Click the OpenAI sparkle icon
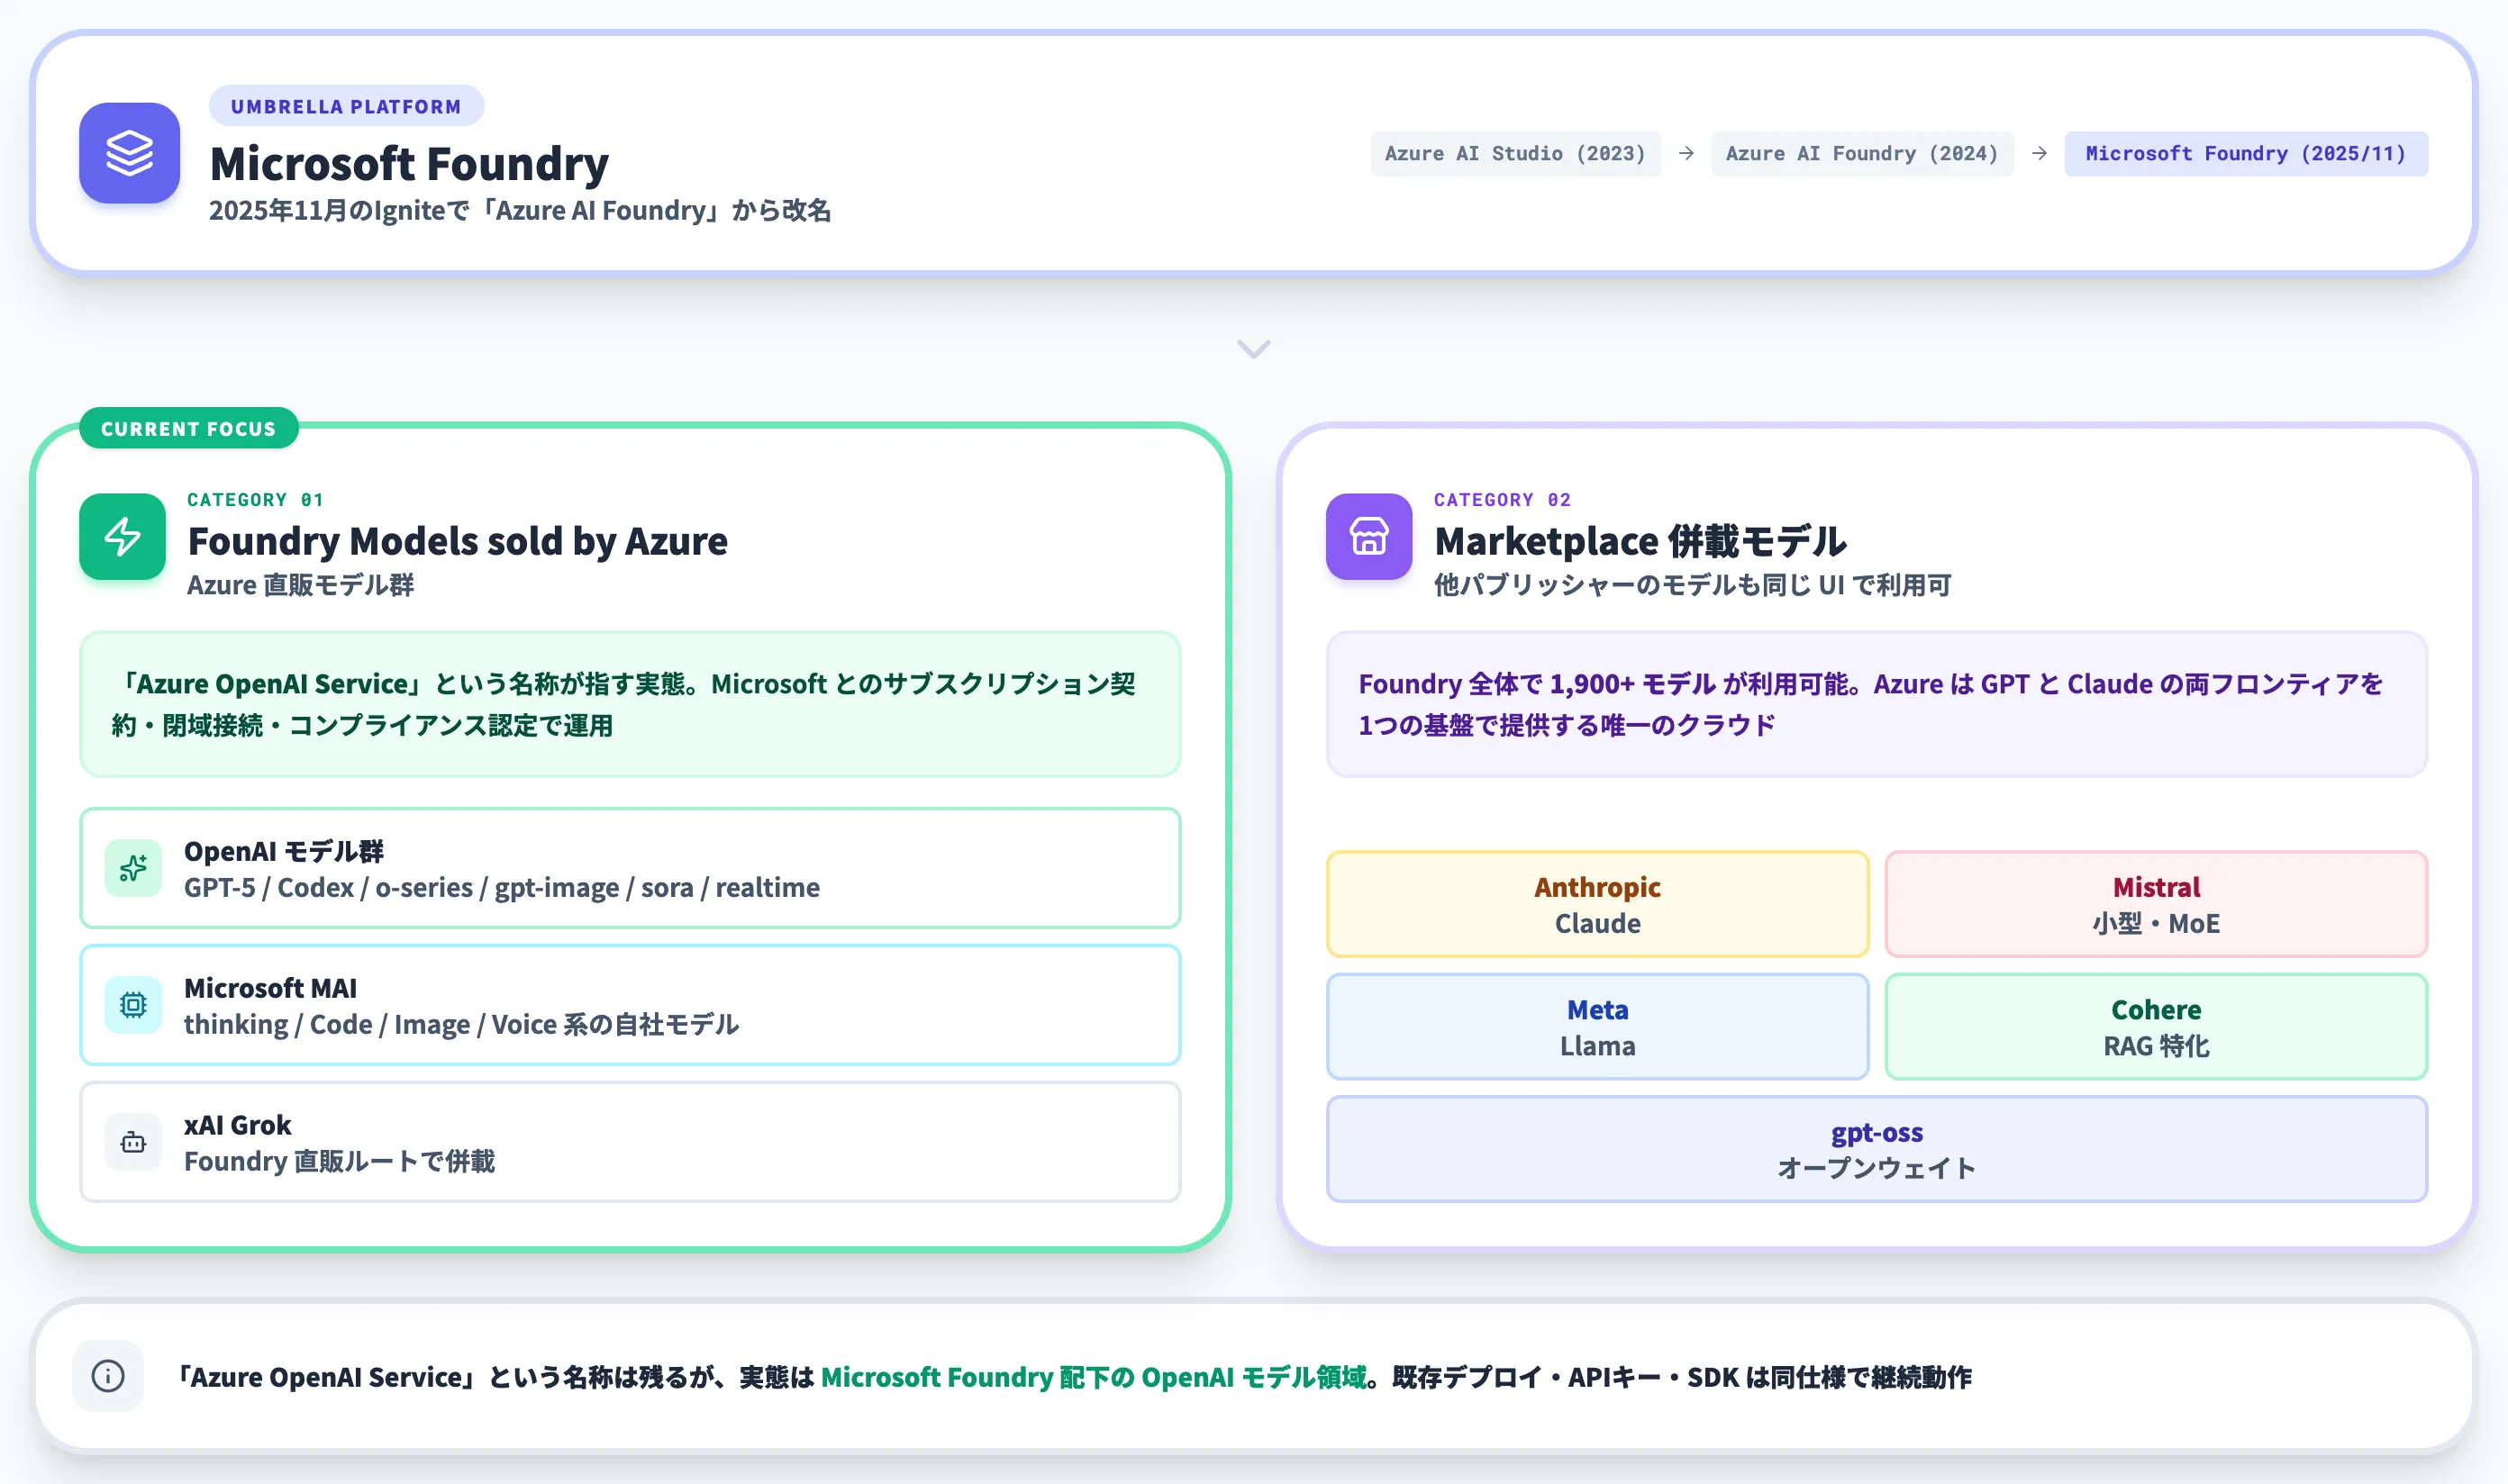The height and width of the screenshot is (1484, 2508). click(133, 868)
